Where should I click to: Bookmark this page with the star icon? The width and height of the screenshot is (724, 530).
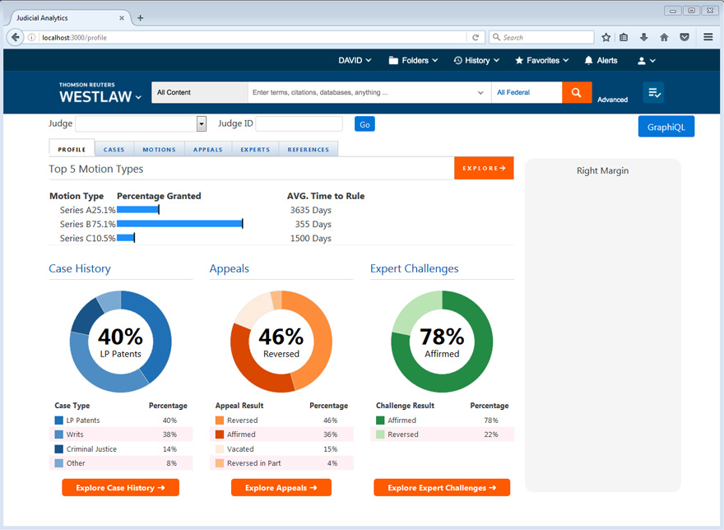606,38
